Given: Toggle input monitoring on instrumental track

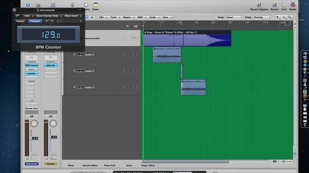Looking at the screenshot, I should [124, 38].
